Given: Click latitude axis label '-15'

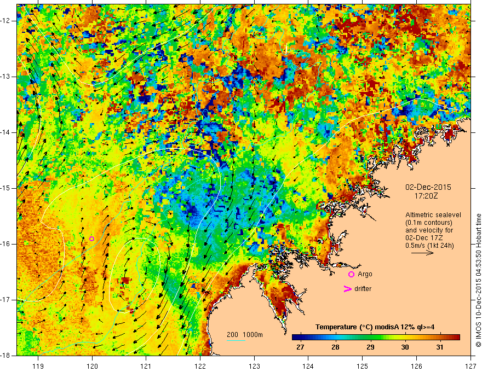Looking at the screenshot, I should pyautogui.click(x=5, y=188).
